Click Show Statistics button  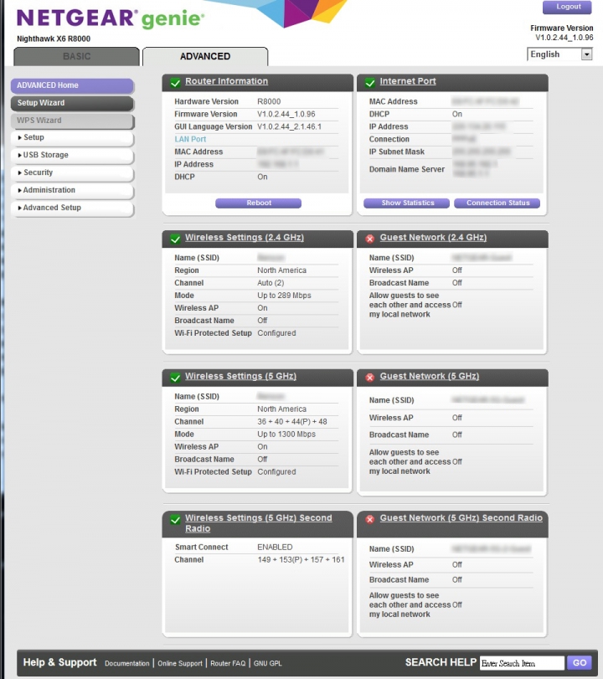pyautogui.click(x=407, y=203)
